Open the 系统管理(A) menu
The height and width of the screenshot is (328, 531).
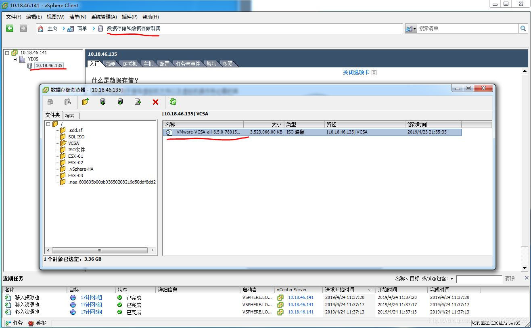point(104,17)
